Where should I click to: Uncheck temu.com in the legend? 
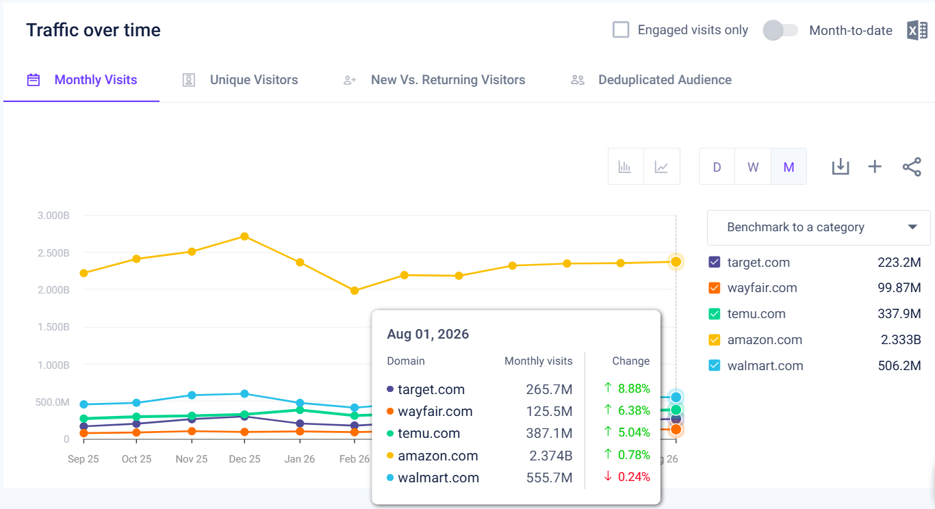pos(715,314)
